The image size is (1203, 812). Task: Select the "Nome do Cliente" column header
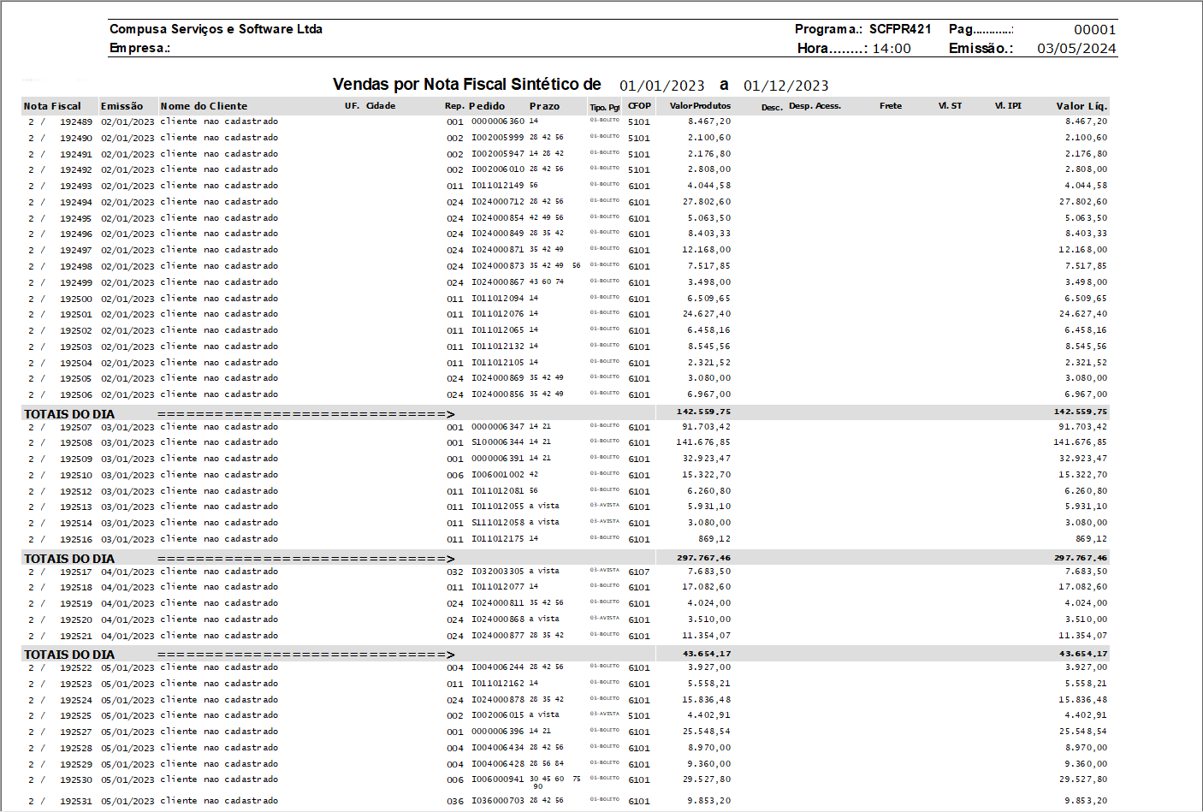tap(204, 106)
